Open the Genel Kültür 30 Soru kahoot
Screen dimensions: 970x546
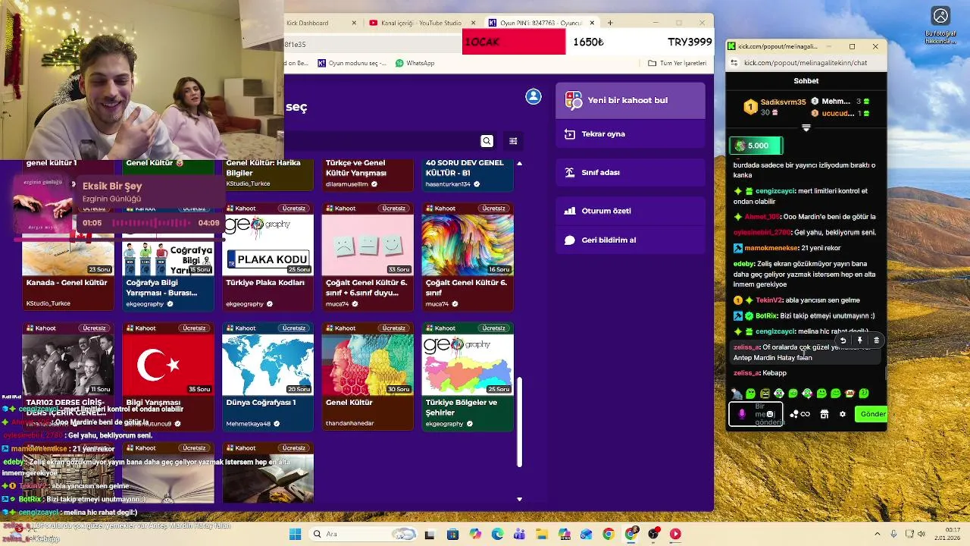pyautogui.click(x=368, y=377)
